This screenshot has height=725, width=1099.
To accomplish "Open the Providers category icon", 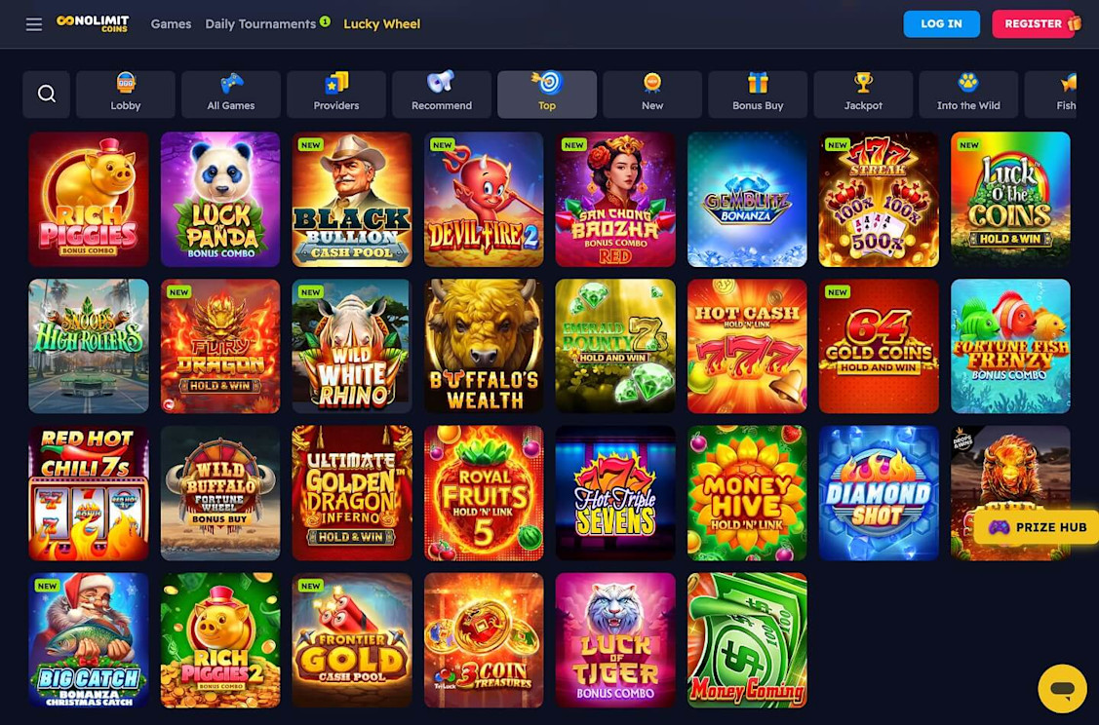I will [x=336, y=94].
